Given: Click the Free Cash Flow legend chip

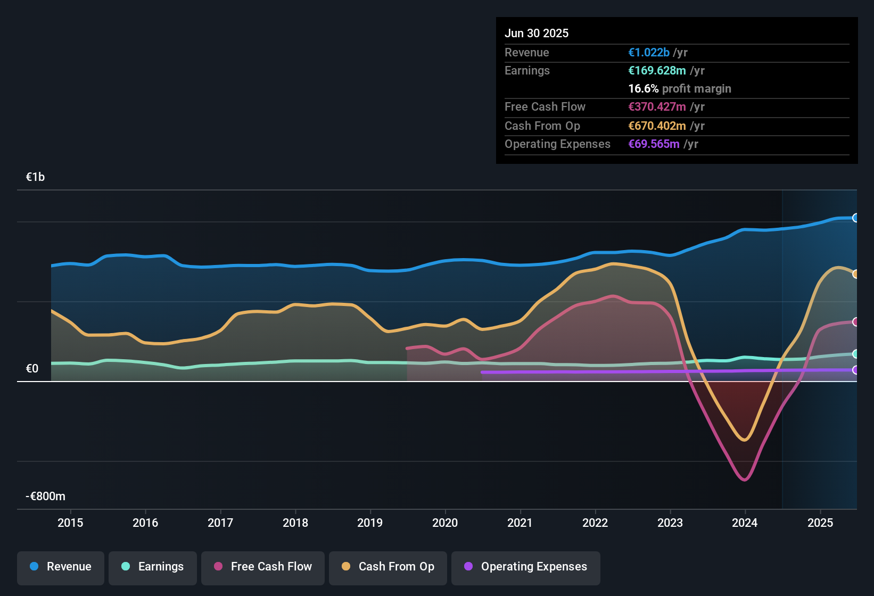Looking at the screenshot, I should 262,568.
